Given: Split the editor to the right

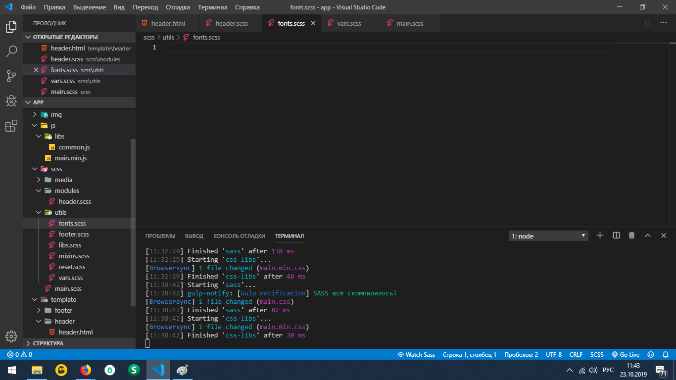Looking at the screenshot, I should [x=648, y=23].
